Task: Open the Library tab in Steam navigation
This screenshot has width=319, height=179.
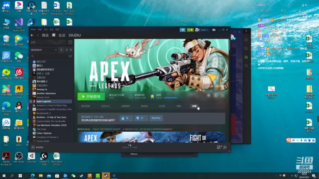Action: 53,35
